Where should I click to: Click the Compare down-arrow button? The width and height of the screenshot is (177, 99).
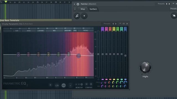(87, 84)
